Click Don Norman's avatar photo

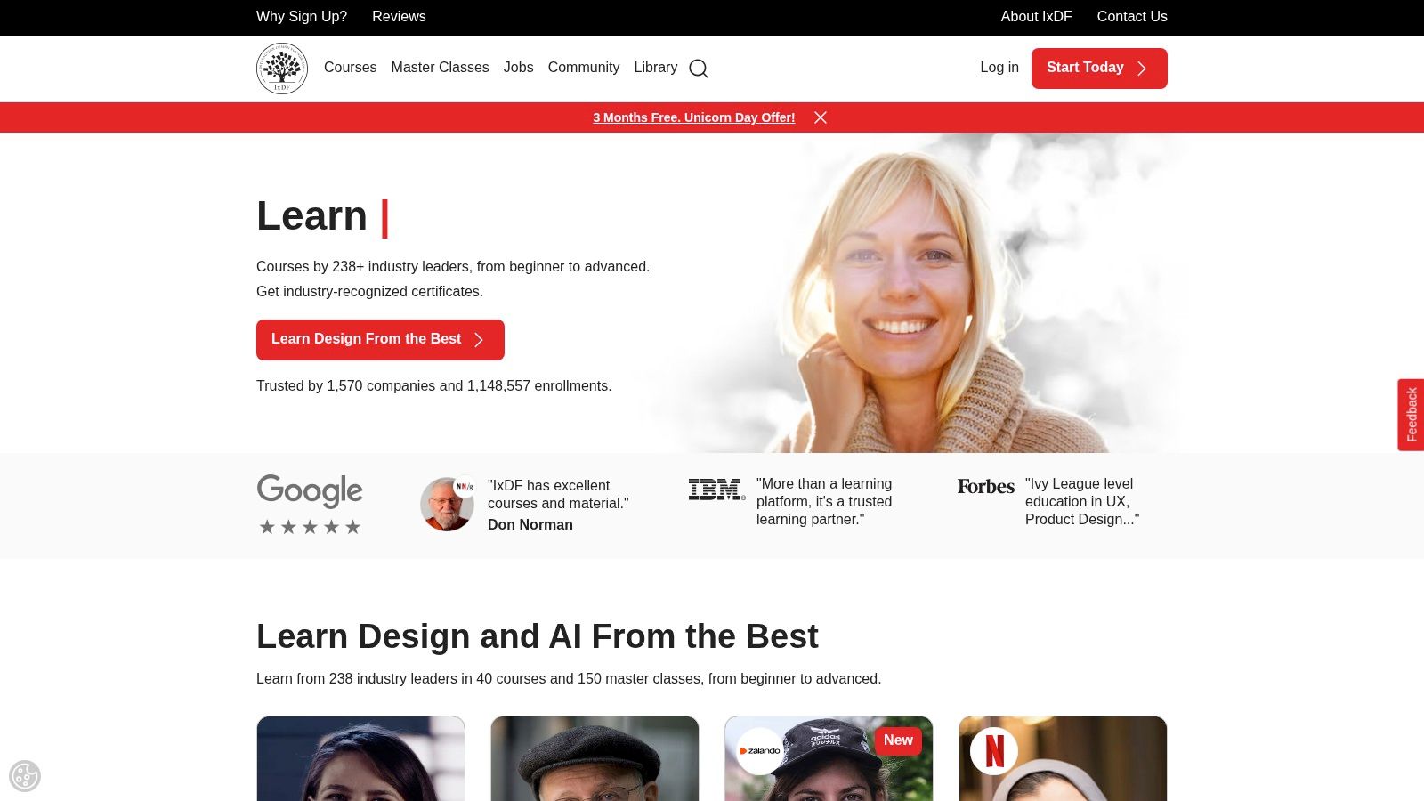[447, 504]
